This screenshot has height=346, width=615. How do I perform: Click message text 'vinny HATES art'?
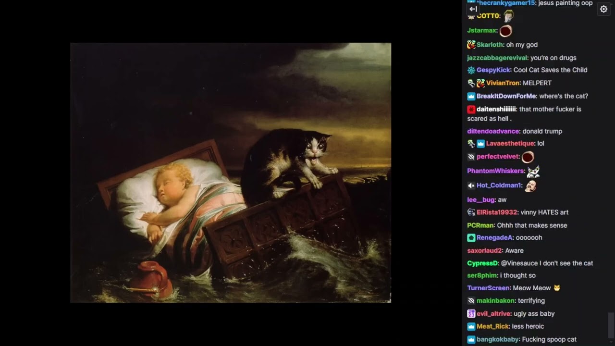pos(545,212)
